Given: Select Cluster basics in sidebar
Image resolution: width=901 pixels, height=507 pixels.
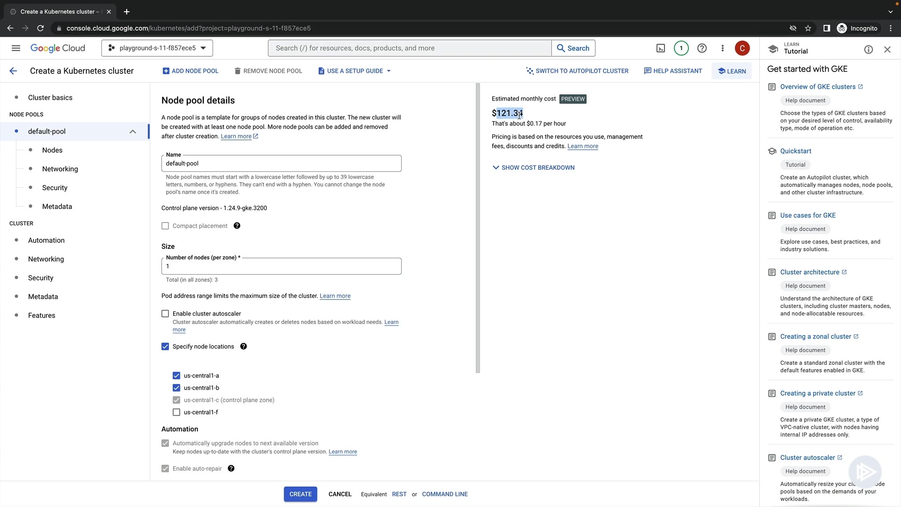Looking at the screenshot, I should pos(50,98).
